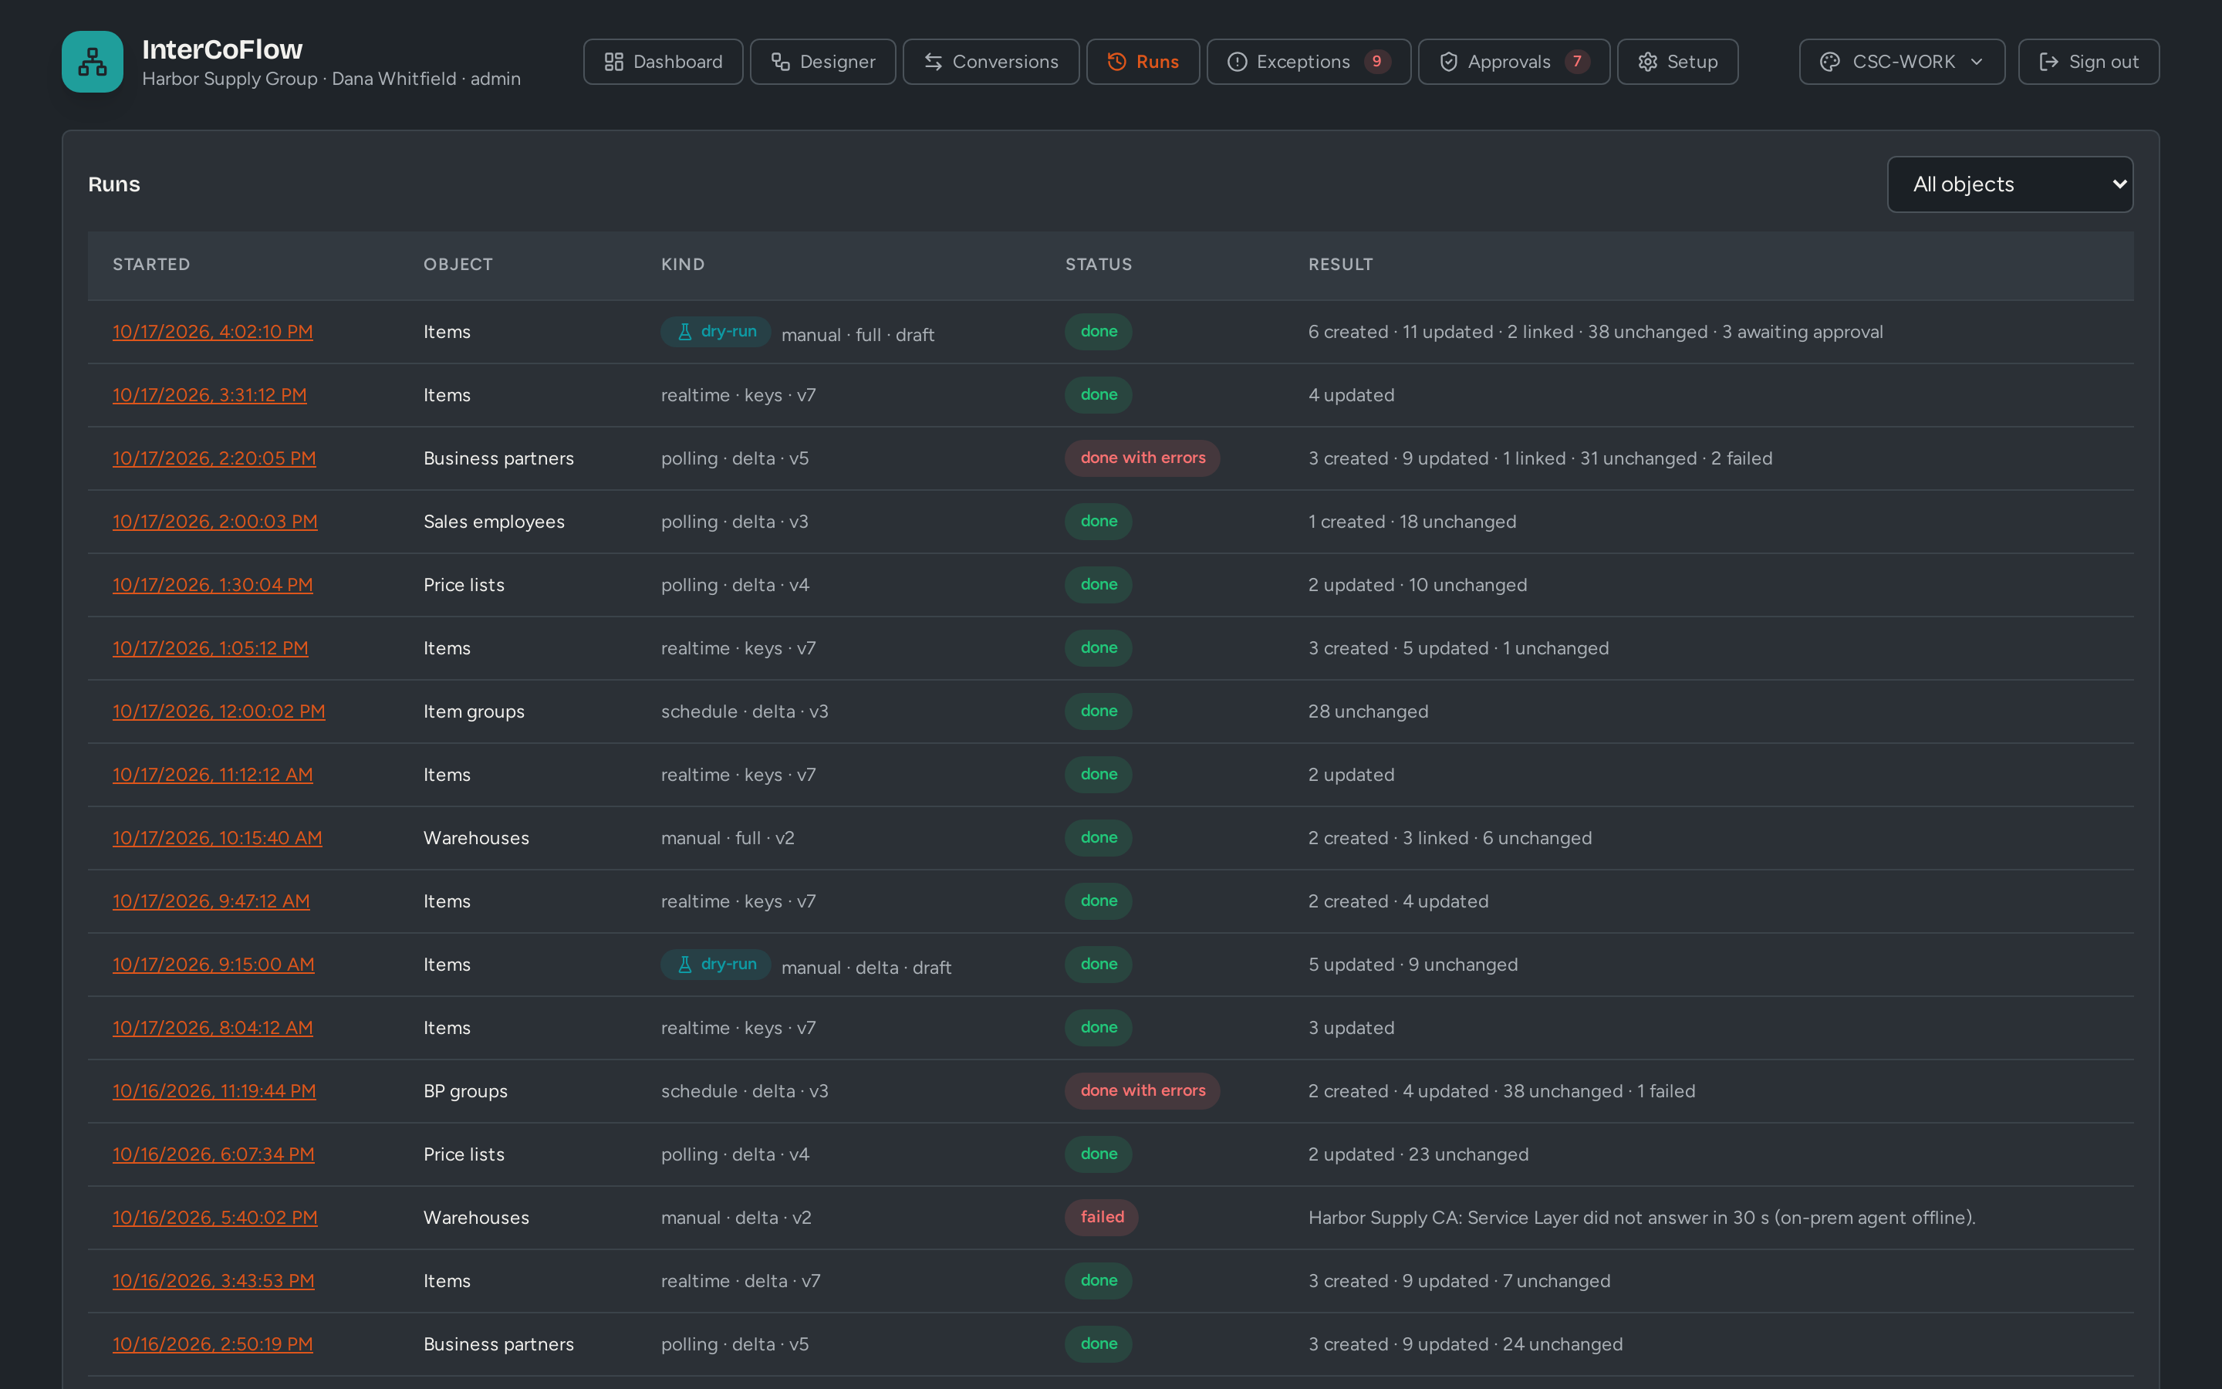Open run started 10/16/2026, 5:40:02 PM
This screenshot has width=2222, height=1389.
click(x=214, y=1218)
